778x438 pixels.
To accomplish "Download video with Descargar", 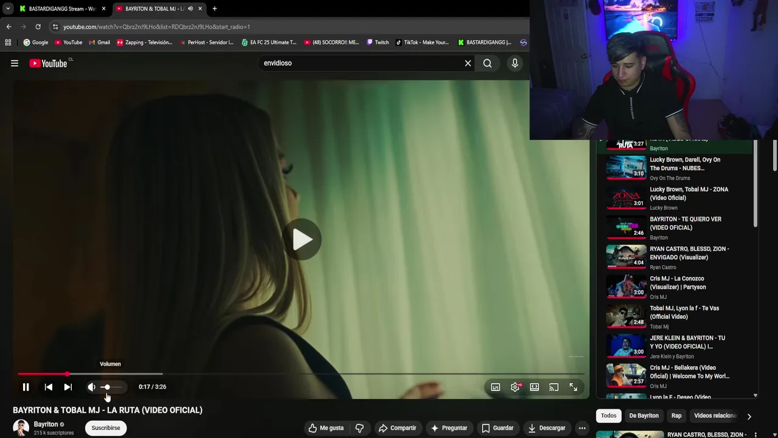I will (x=546, y=428).
